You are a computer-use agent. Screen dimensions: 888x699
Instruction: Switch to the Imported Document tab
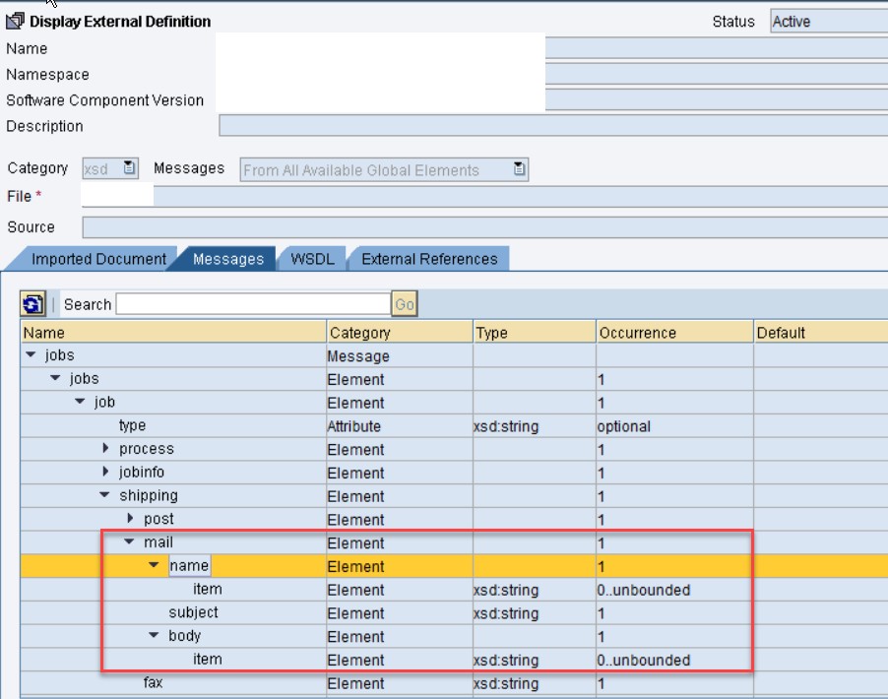click(98, 259)
